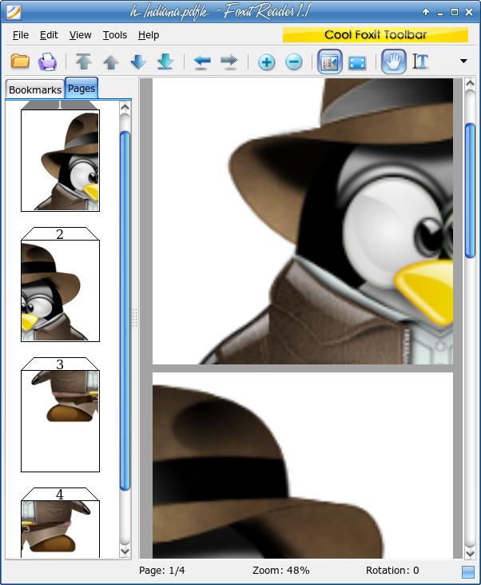Click the previous view back arrow
The width and height of the screenshot is (481, 585).
coord(202,62)
